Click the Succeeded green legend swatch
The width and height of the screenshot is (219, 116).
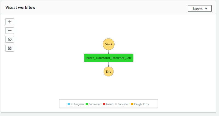(87, 104)
